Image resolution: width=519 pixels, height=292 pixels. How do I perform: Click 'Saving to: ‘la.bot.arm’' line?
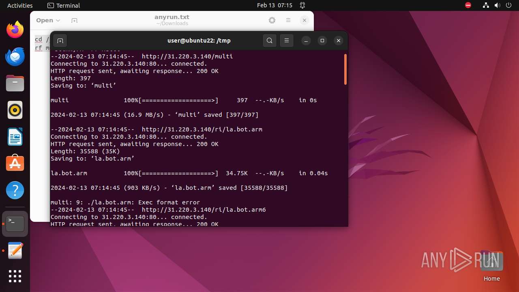(x=92, y=159)
